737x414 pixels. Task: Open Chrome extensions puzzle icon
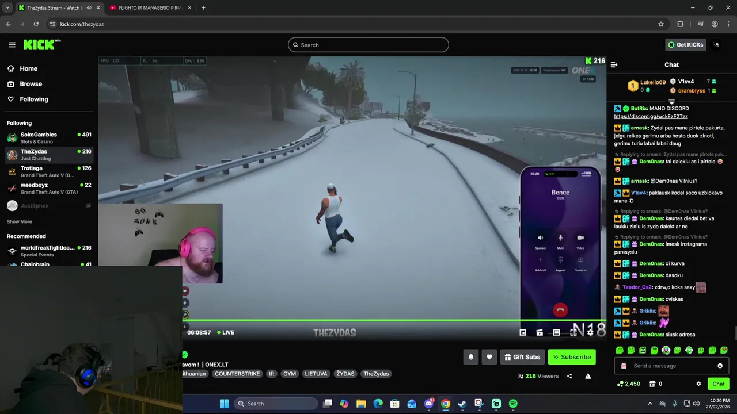click(681, 24)
